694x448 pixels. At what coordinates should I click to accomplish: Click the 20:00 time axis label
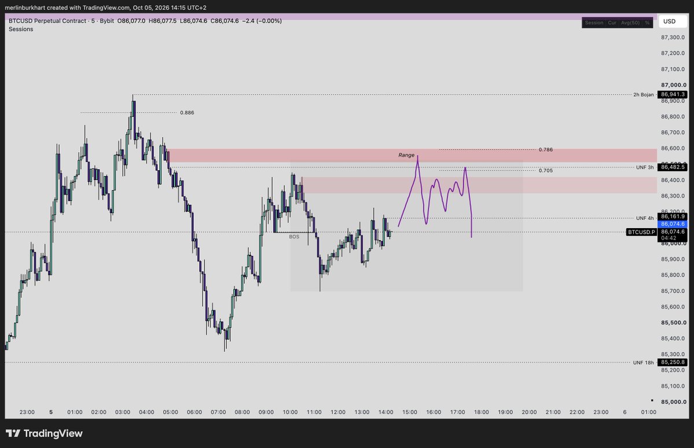coord(529,412)
